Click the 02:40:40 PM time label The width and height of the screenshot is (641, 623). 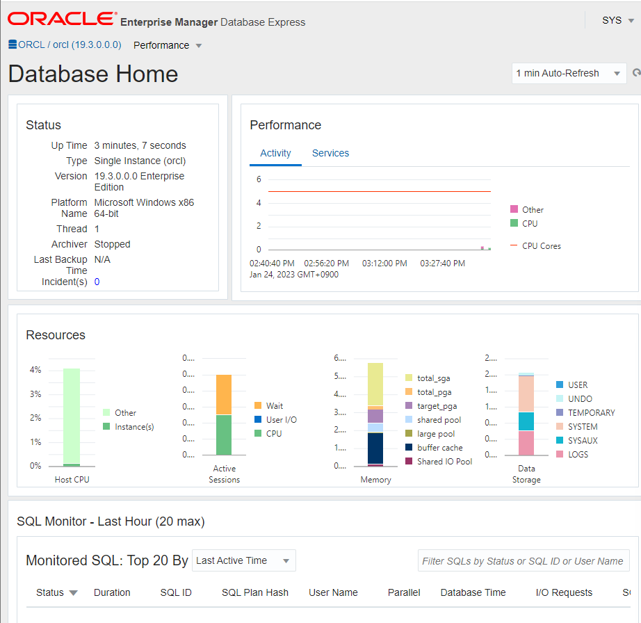click(272, 264)
